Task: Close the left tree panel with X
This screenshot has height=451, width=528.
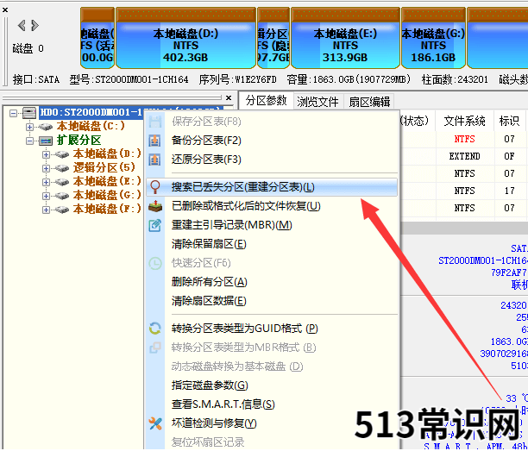Action: [x=229, y=97]
